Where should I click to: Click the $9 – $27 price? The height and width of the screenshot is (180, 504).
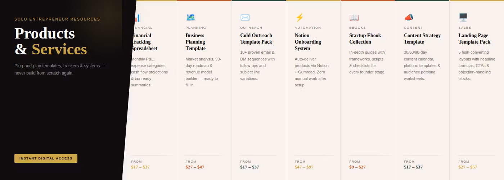357,167
